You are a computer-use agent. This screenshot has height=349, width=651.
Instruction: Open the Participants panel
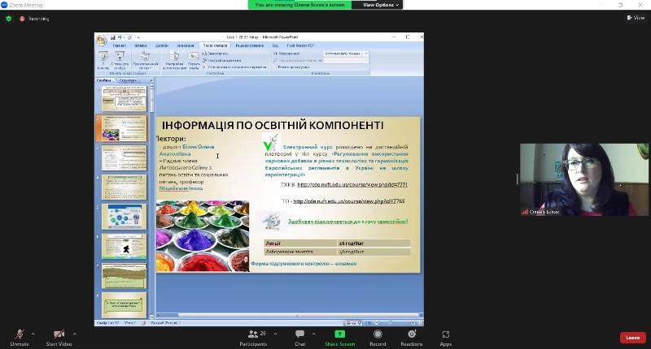click(252, 334)
